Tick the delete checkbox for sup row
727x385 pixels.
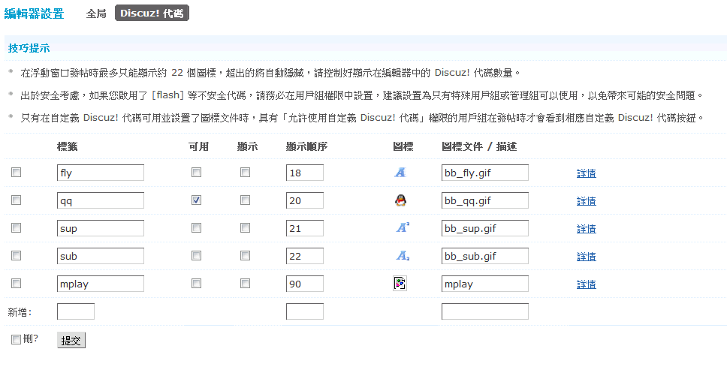[x=17, y=228]
